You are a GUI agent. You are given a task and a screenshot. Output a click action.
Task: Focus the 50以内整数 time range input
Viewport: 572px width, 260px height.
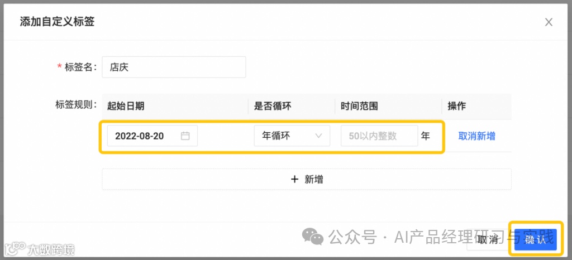click(x=379, y=136)
